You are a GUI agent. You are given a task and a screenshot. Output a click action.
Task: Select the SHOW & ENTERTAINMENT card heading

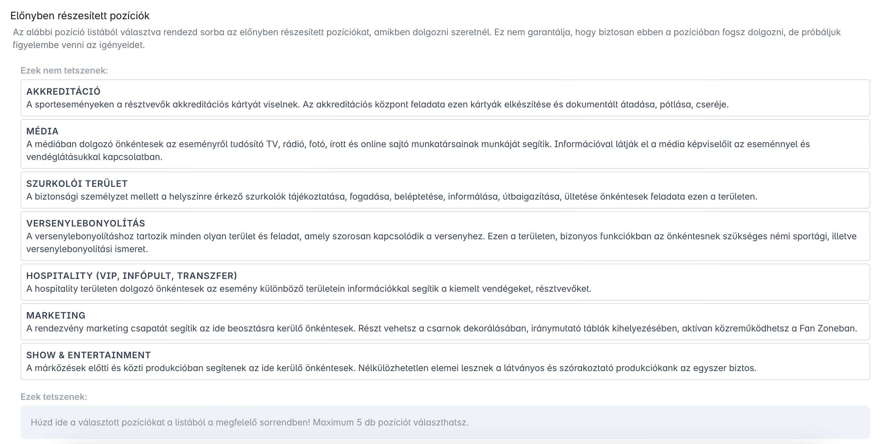point(88,355)
